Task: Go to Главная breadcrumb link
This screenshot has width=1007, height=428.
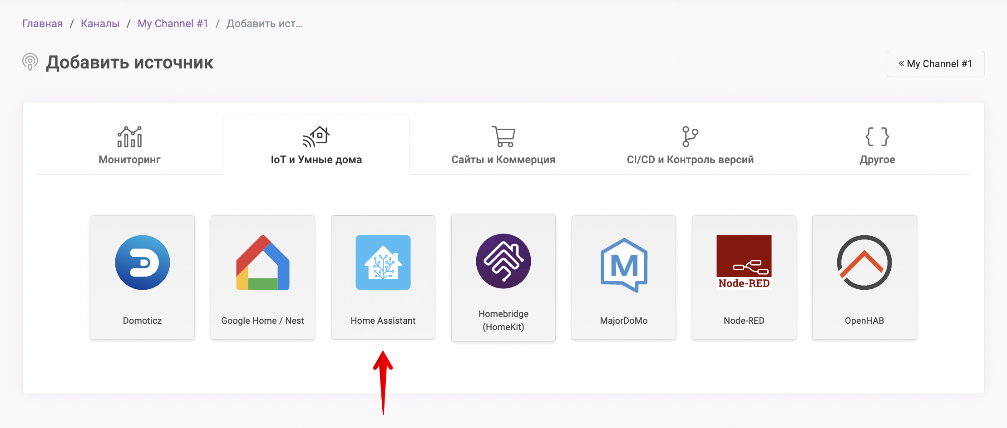Action: click(43, 24)
